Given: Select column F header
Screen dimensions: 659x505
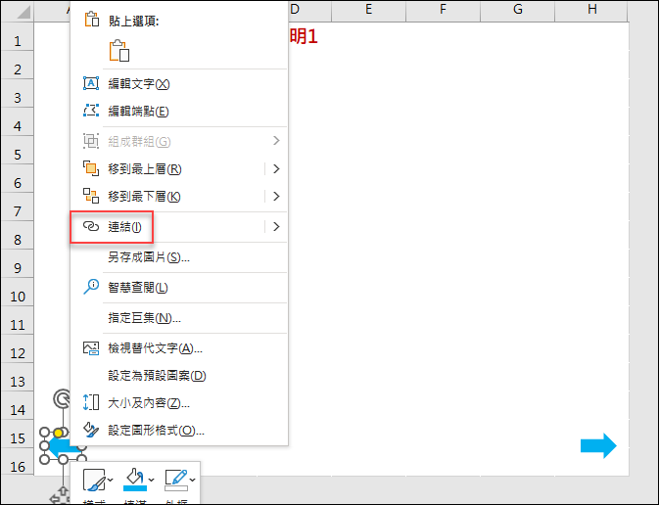Looking at the screenshot, I should point(443,9).
